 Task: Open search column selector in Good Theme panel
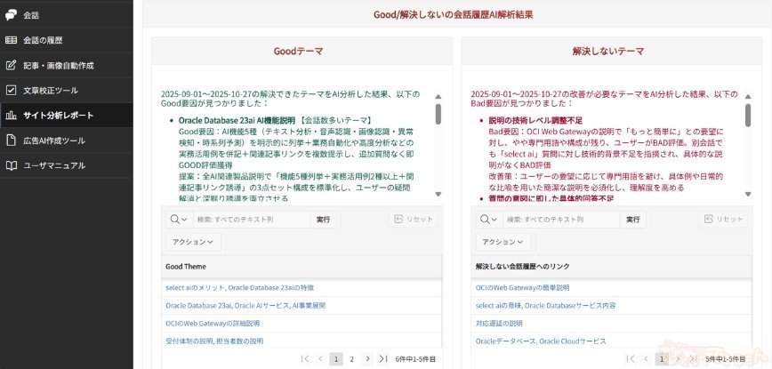[x=177, y=219]
